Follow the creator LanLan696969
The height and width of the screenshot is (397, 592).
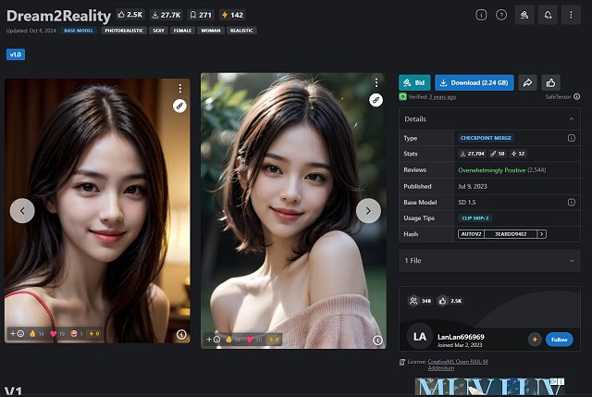click(559, 339)
